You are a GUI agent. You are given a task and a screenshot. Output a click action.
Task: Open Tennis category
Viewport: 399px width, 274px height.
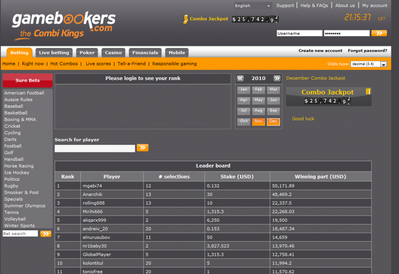(11, 212)
